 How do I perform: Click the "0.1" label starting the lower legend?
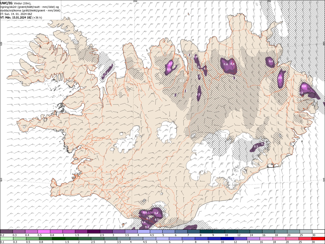2,242
